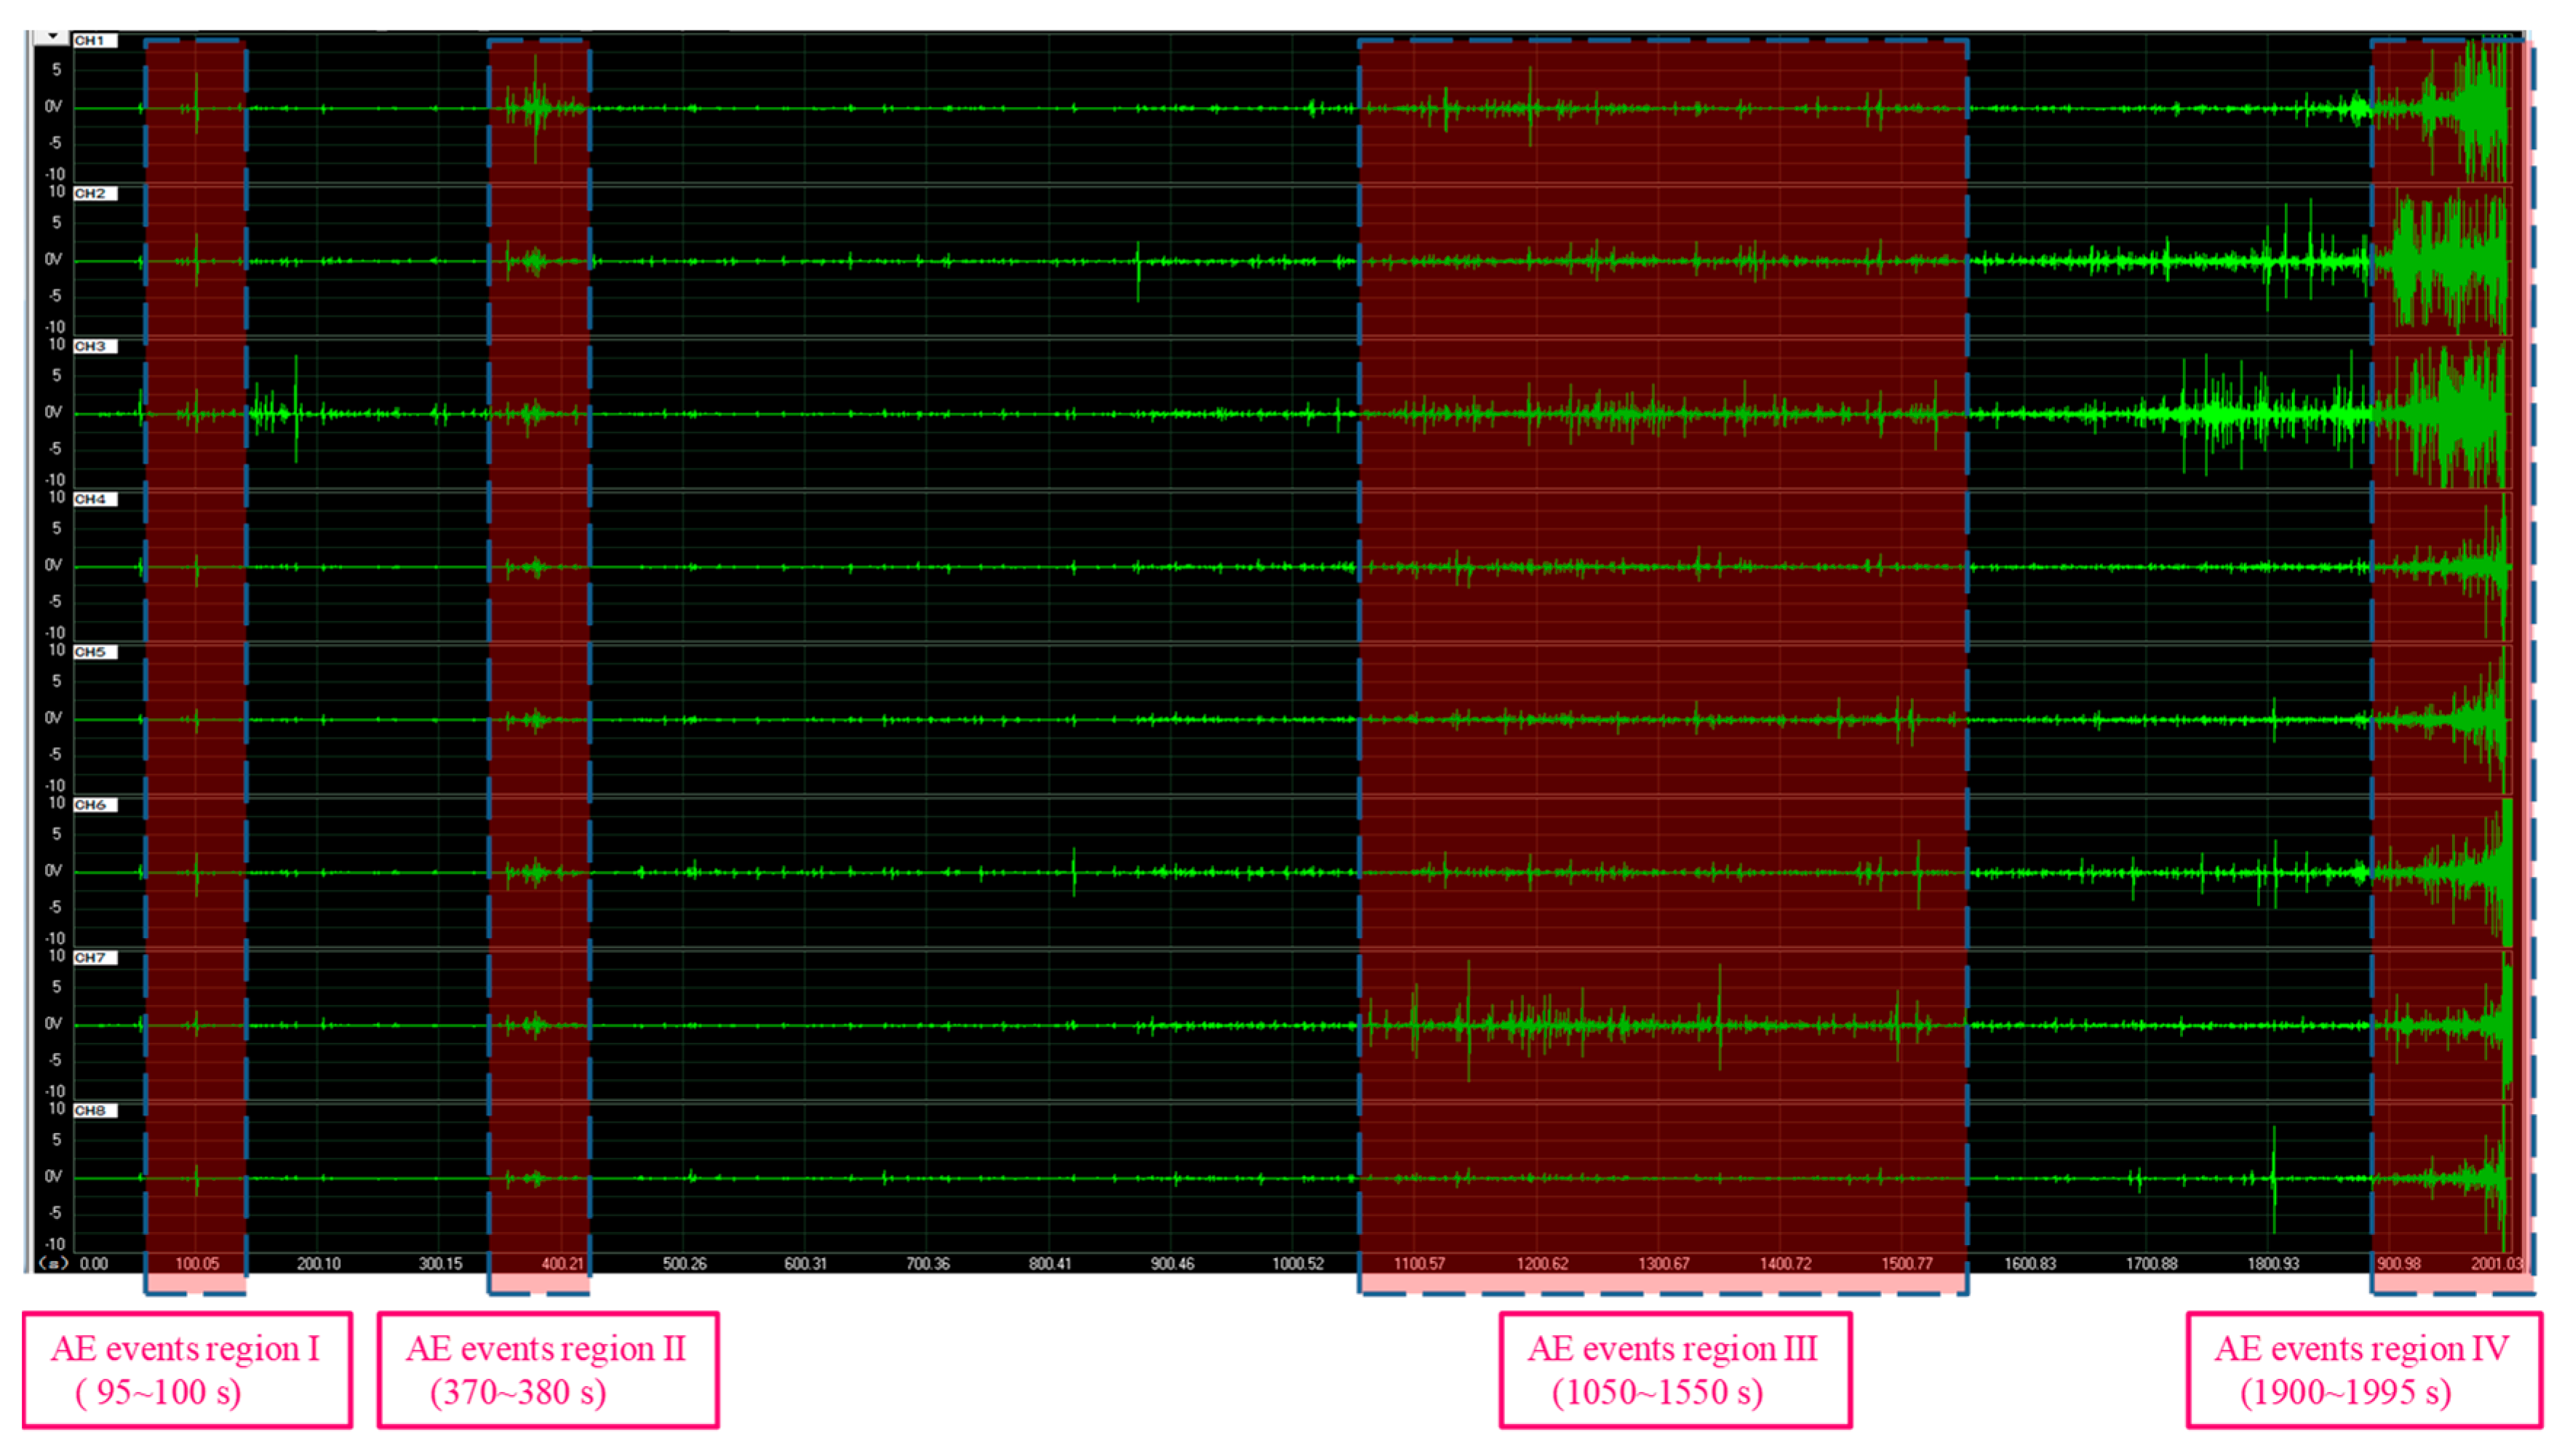Click the 800.41 time axis marker
This screenshot has height=1456, width=2562.
pos(1050,1264)
